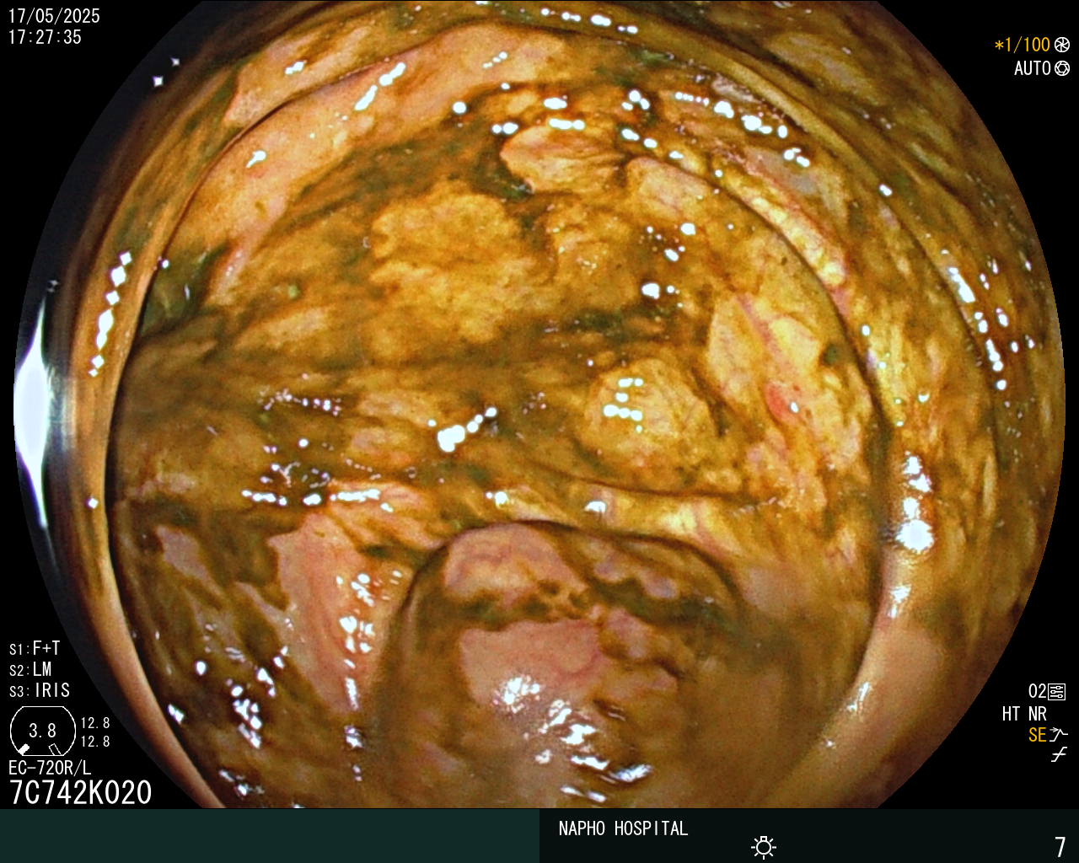
Task: Click the scope tip diagram showing 3.8
Action: coord(42,731)
